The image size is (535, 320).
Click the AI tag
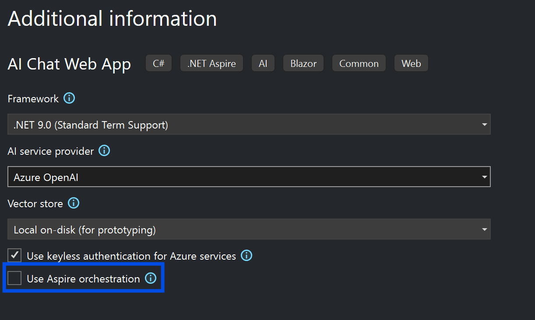click(263, 63)
